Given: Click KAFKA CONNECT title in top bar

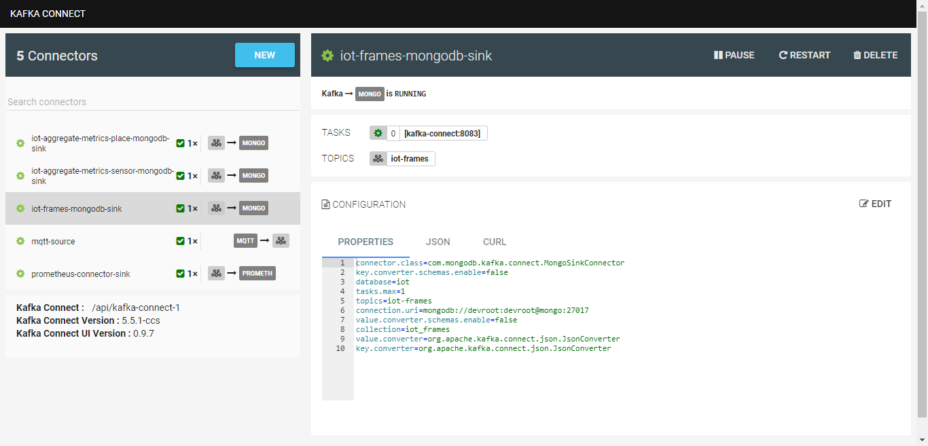Looking at the screenshot, I should point(48,14).
